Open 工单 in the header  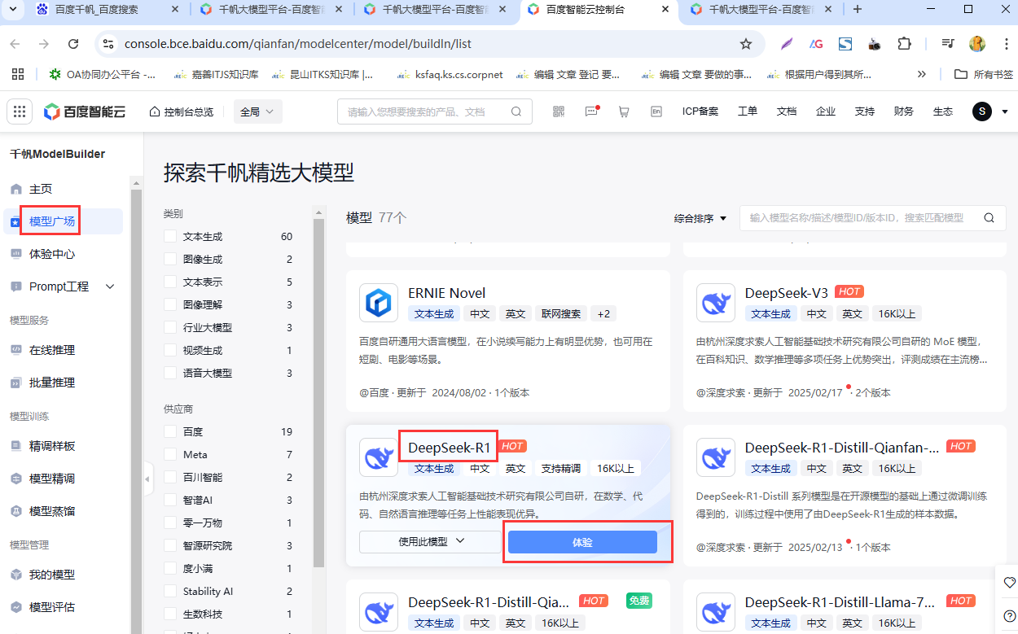coord(748,111)
